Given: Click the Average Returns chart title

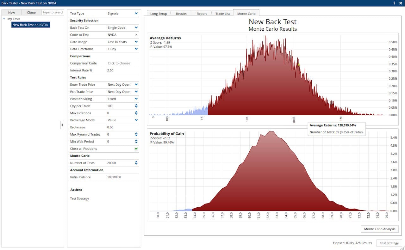Looking at the screenshot, I should click(165, 38).
